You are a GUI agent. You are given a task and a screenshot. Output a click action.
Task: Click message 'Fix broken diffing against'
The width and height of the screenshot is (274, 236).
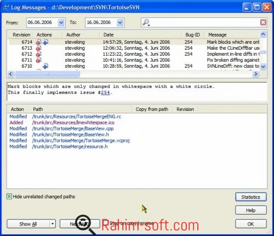[x=233, y=60]
